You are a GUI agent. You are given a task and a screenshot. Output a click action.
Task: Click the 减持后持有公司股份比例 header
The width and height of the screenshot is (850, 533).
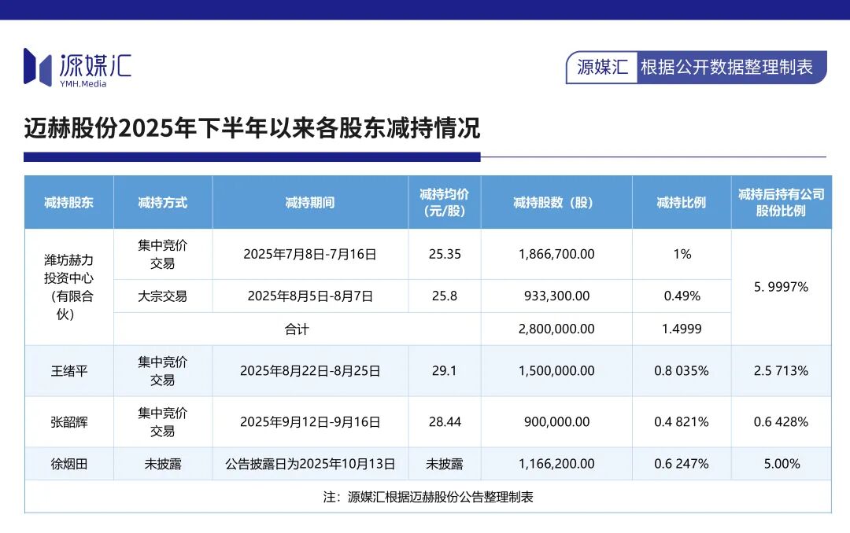coord(782,203)
